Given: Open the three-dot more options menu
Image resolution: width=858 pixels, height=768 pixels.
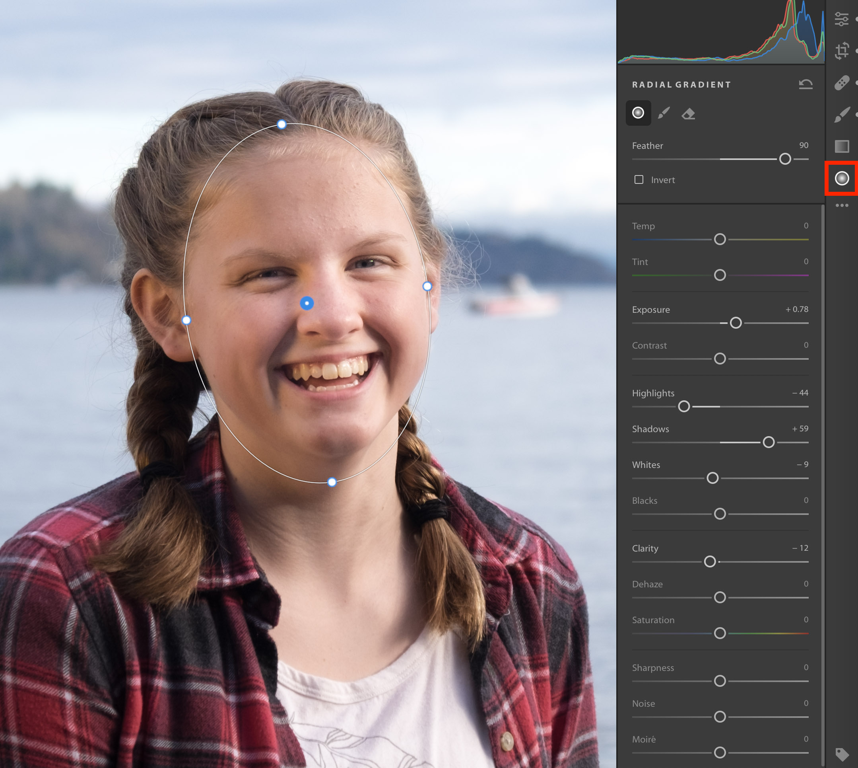Looking at the screenshot, I should [842, 205].
